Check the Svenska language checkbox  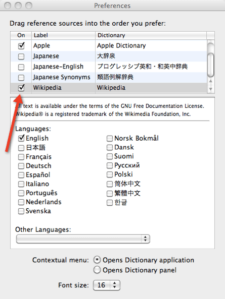(21, 211)
